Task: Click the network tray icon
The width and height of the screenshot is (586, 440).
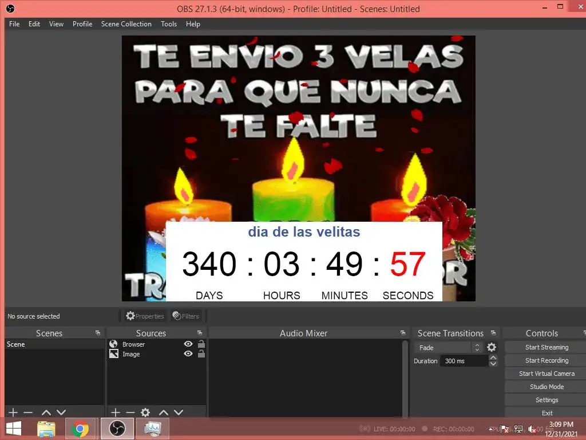Action: pyautogui.click(x=518, y=429)
